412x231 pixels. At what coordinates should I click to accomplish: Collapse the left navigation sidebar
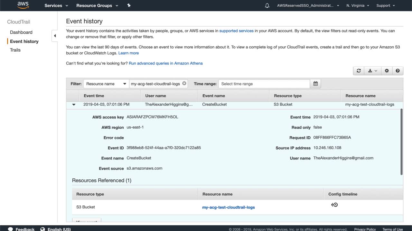55,36
